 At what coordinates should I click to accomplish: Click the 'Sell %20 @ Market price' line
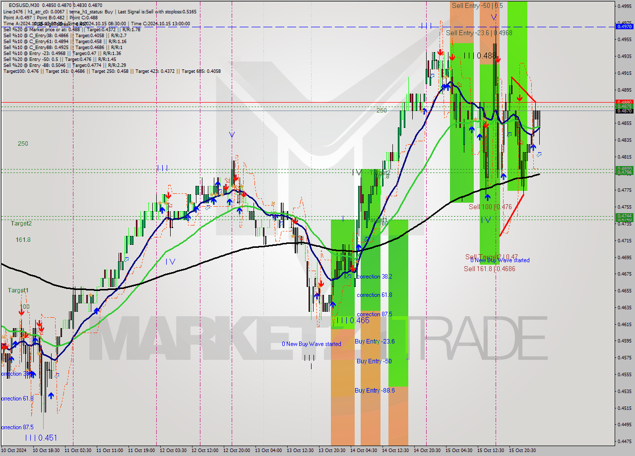[x=72, y=29]
